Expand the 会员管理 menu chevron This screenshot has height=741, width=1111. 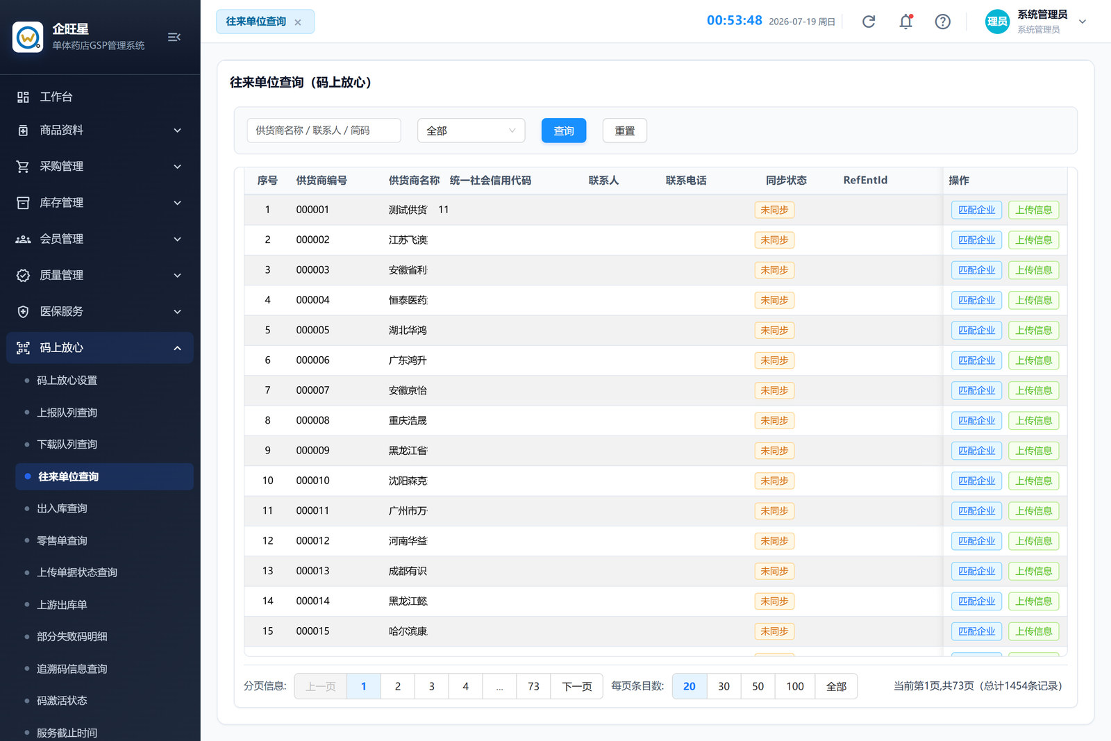tap(177, 239)
